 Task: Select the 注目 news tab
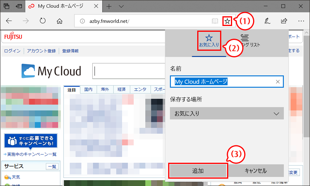point(72,90)
